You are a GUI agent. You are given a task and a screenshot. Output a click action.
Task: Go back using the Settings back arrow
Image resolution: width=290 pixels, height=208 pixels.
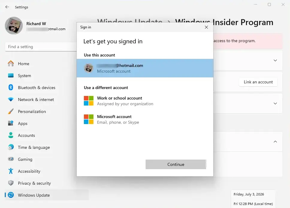pyautogui.click(x=7, y=7)
